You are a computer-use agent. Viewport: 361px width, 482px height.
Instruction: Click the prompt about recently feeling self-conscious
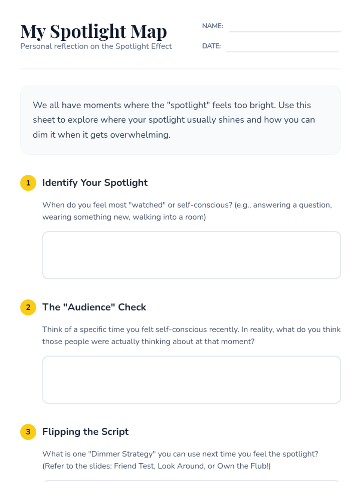pyautogui.click(x=191, y=335)
